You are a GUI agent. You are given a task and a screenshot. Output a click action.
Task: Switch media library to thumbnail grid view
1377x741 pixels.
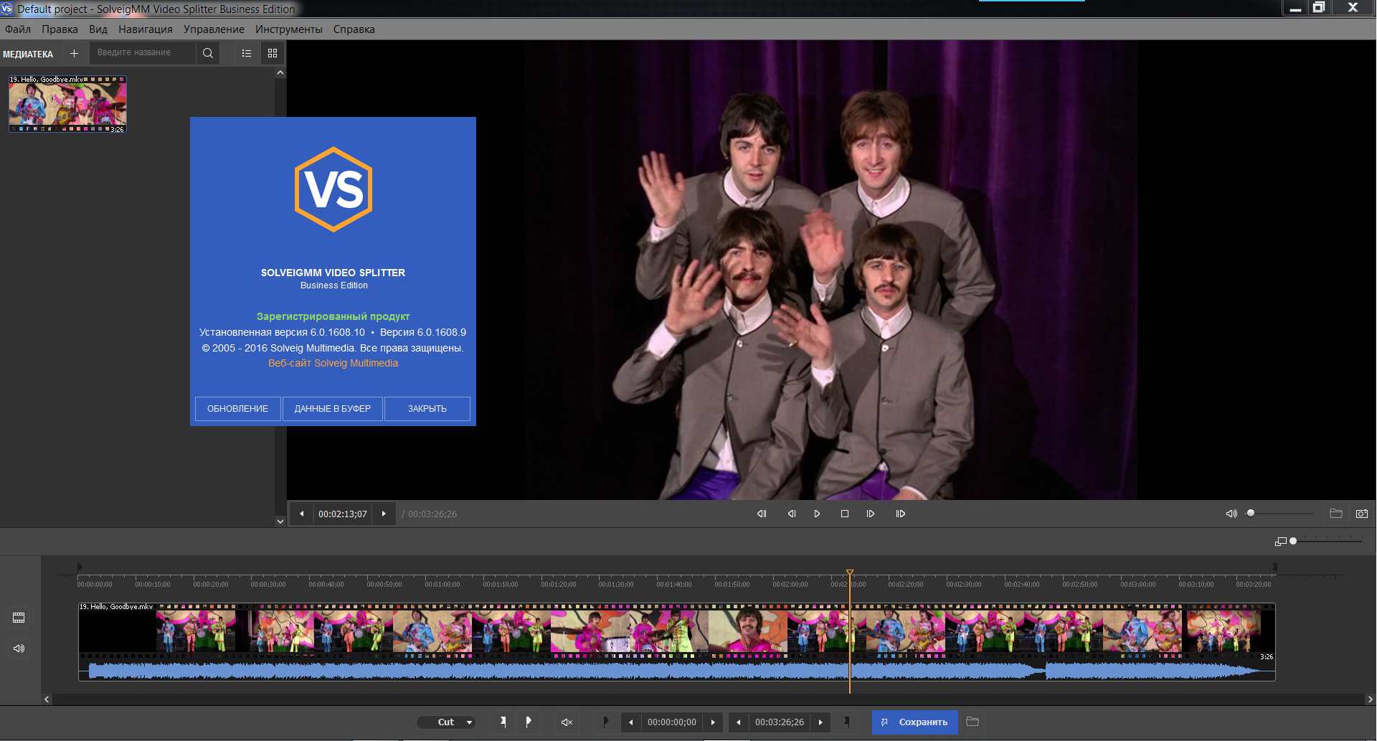[273, 53]
